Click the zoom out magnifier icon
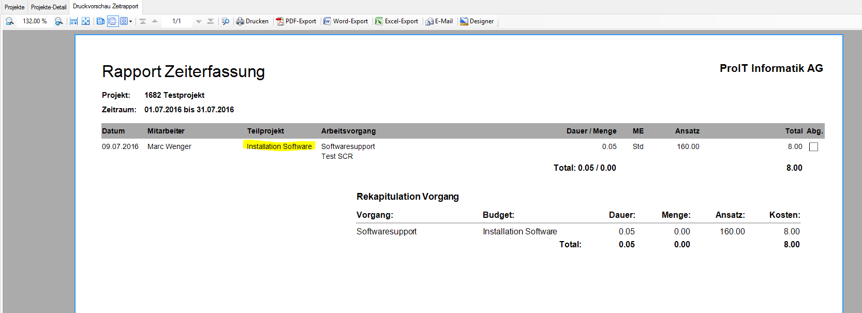The width and height of the screenshot is (862, 313). coord(9,21)
